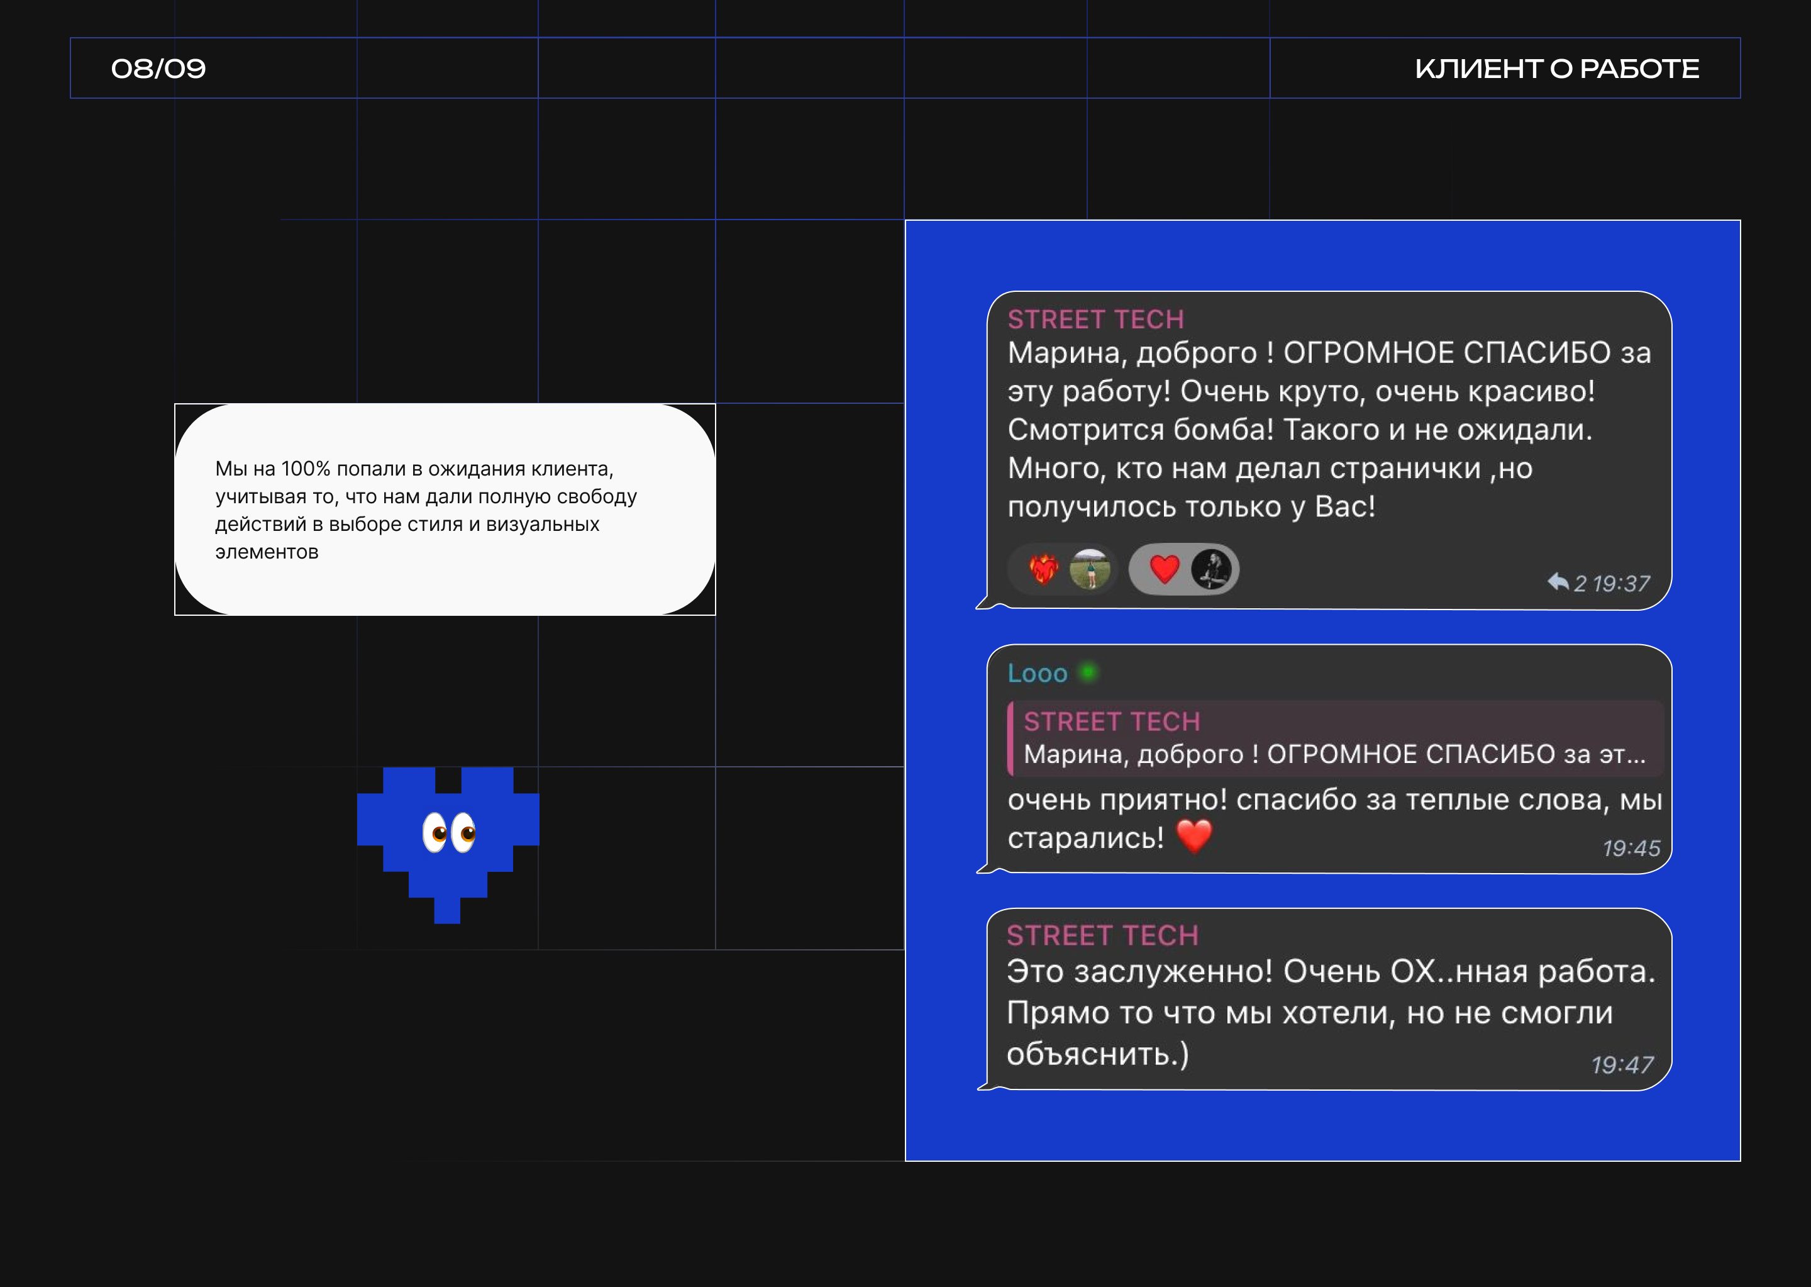The width and height of the screenshot is (1811, 1287).
Task: Click the burning heart reaction emoji
Action: coord(1043,569)
